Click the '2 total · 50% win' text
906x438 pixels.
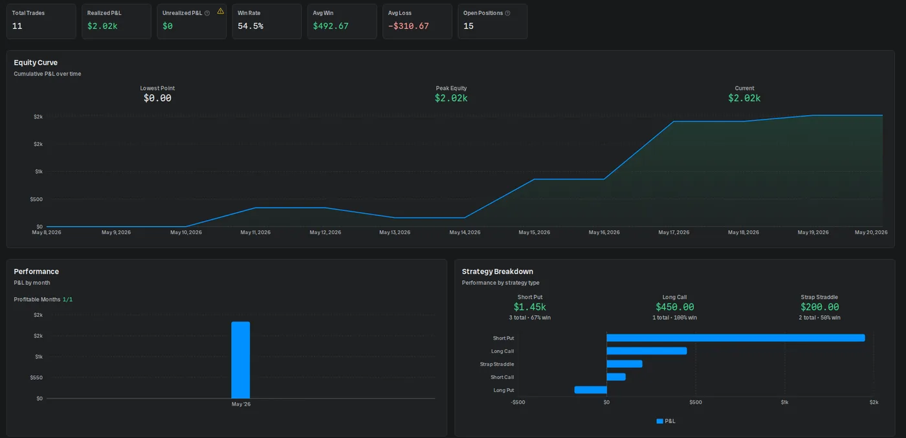(819, 318)
